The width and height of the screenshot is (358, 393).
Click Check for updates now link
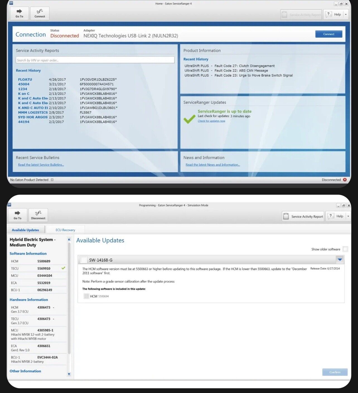[211, 121]
